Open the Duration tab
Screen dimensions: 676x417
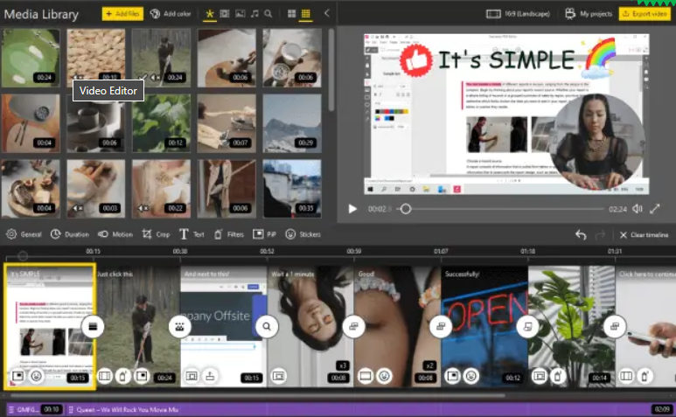[70, 234]
